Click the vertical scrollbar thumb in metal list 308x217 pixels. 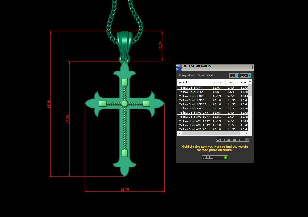(250, 90)
